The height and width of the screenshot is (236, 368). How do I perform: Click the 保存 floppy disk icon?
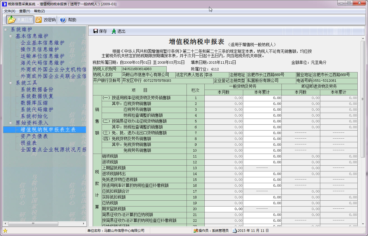95,31
